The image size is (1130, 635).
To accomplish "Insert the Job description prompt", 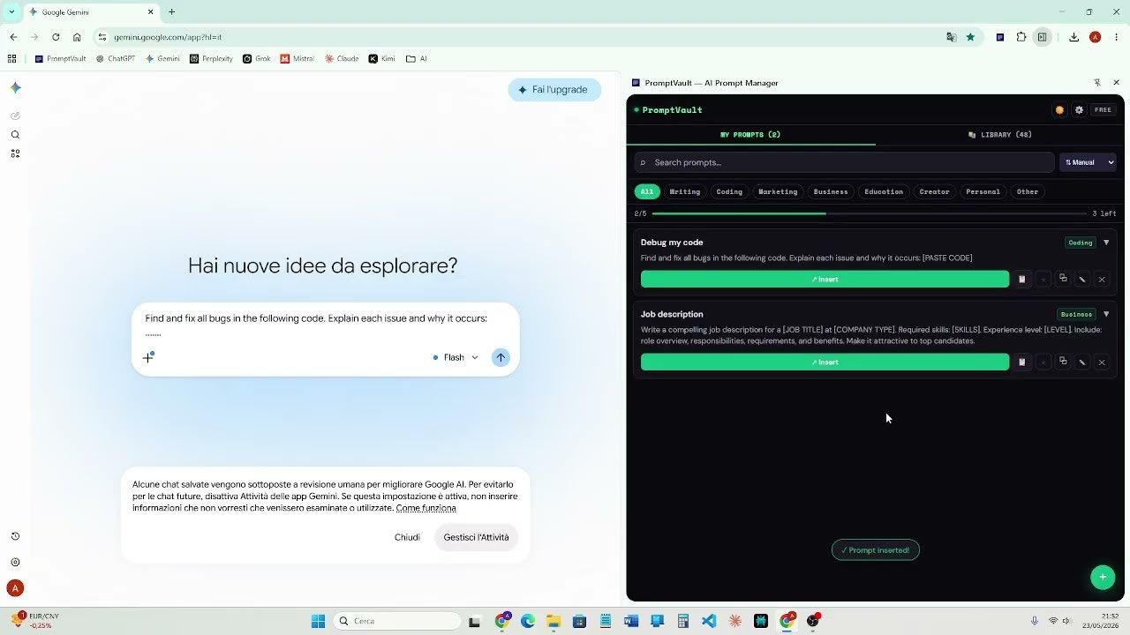I will click(x=825, y=362).
